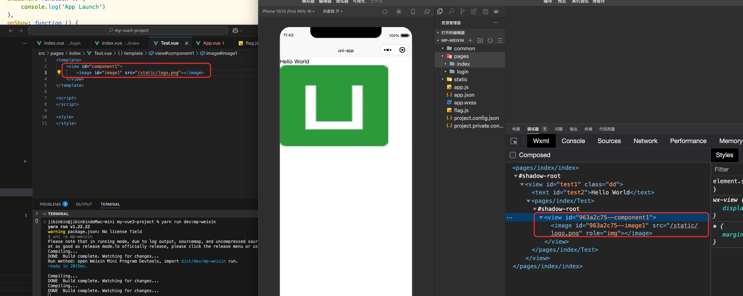Open the OUTPUT panel in VS Code
Screen dimensions: 743x296
click(84, 204)
